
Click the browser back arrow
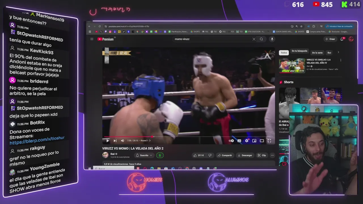(90, 26)
